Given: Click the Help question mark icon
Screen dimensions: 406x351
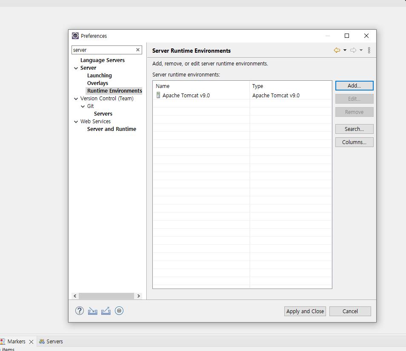Looking at the screenshot, I should [80, 311].
